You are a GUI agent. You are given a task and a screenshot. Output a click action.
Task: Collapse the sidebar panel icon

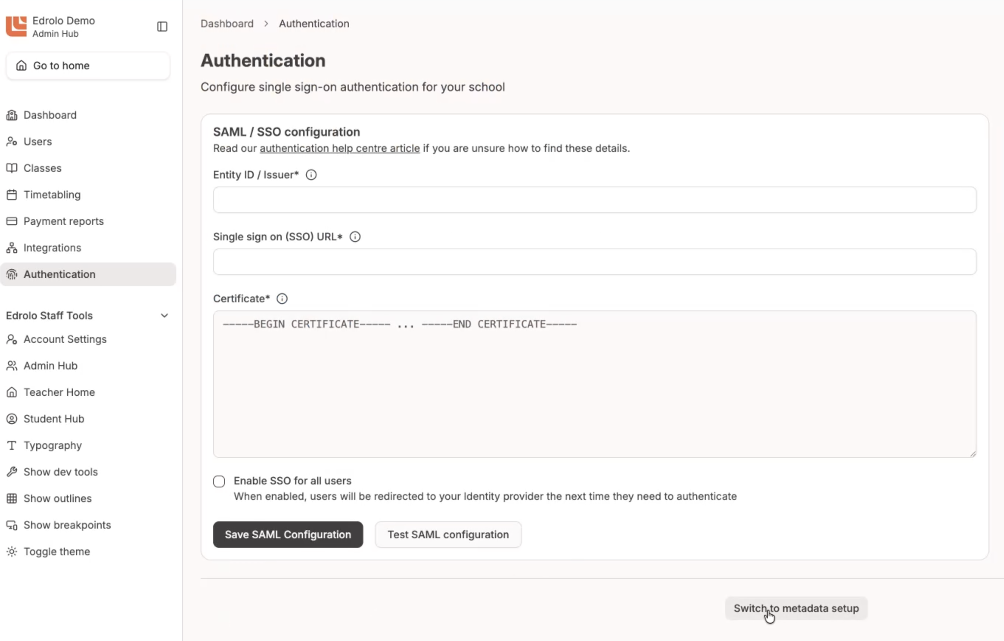coord(162,27)
